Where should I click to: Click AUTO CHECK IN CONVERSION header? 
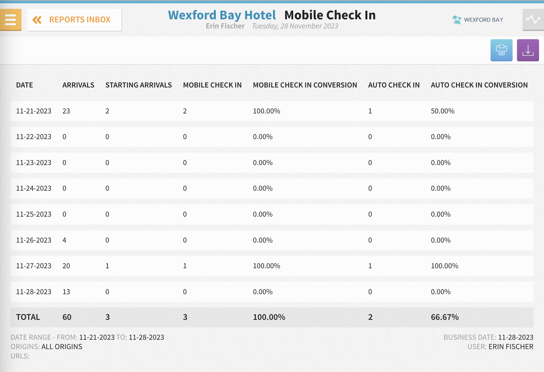click(479, 85)
